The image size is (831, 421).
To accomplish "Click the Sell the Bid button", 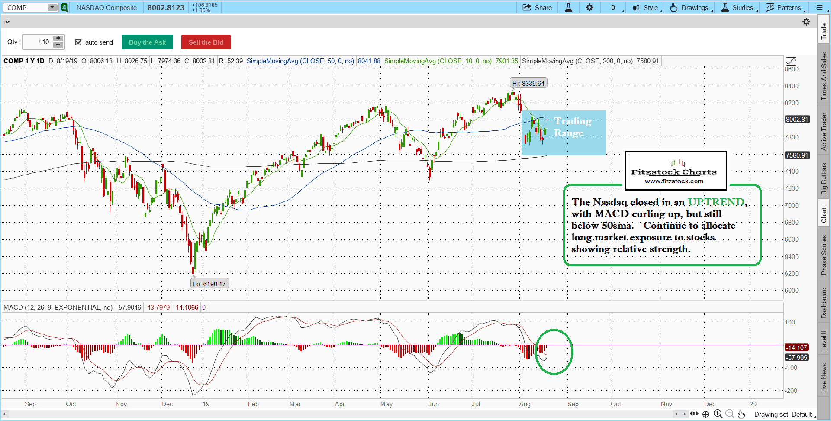I will point(206,42).
